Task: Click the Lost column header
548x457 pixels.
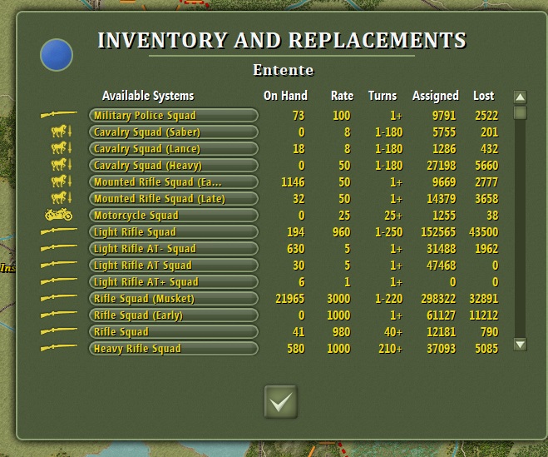Action: [x=484, y=96]
